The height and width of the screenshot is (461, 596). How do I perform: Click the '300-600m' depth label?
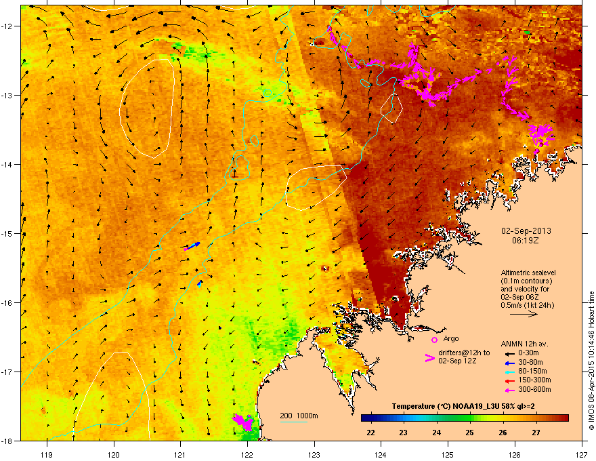534,389
